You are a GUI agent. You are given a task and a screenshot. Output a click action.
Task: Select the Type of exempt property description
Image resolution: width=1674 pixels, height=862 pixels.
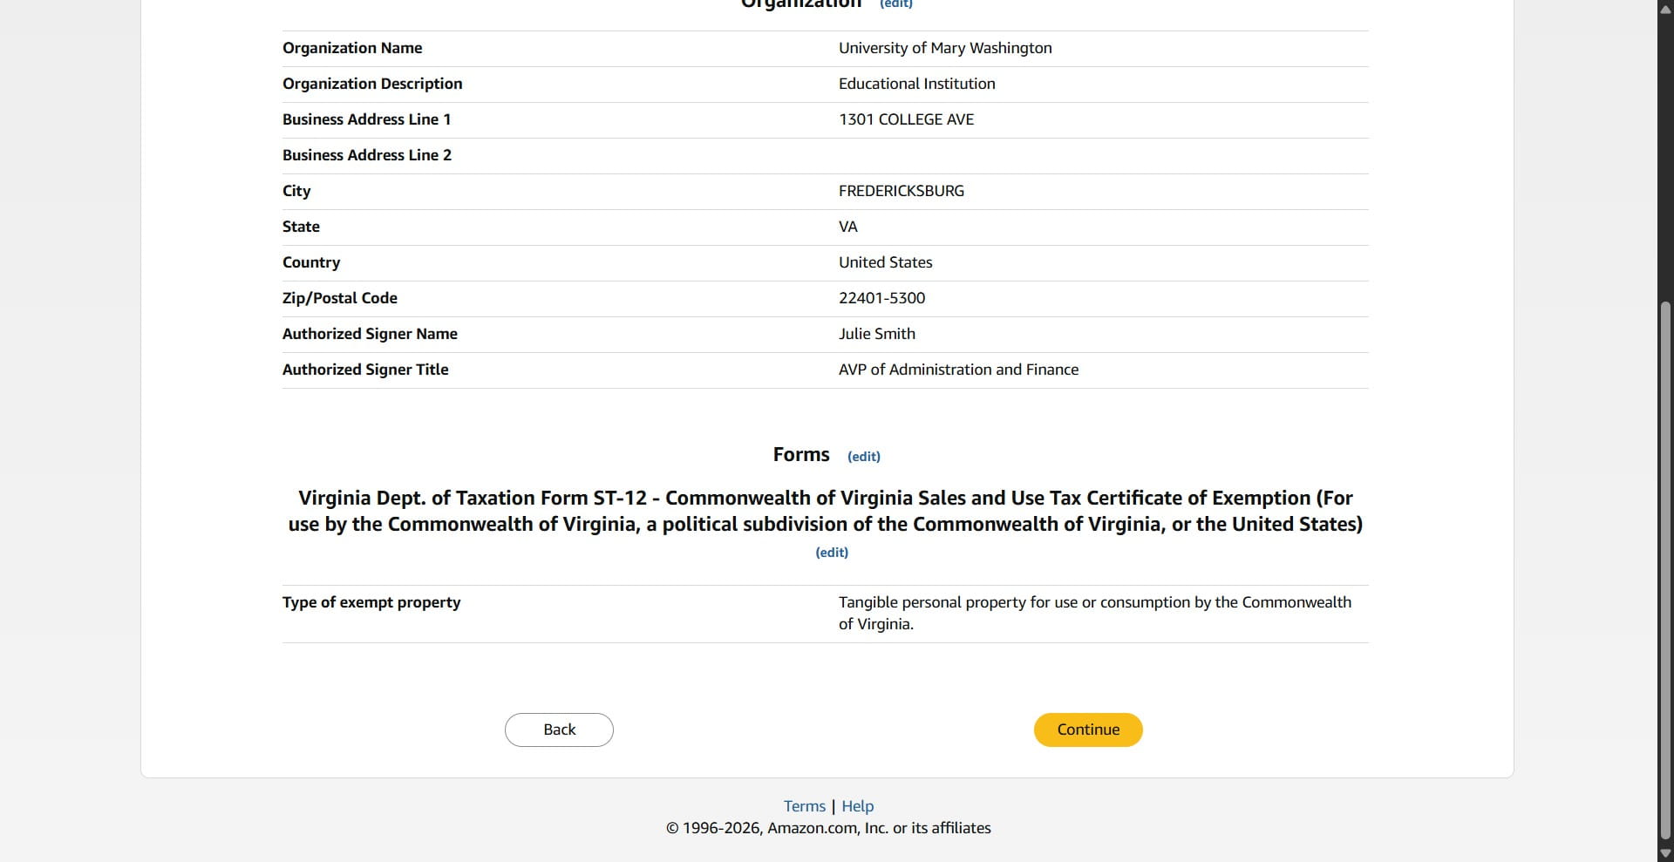[x=1093, y=613]
